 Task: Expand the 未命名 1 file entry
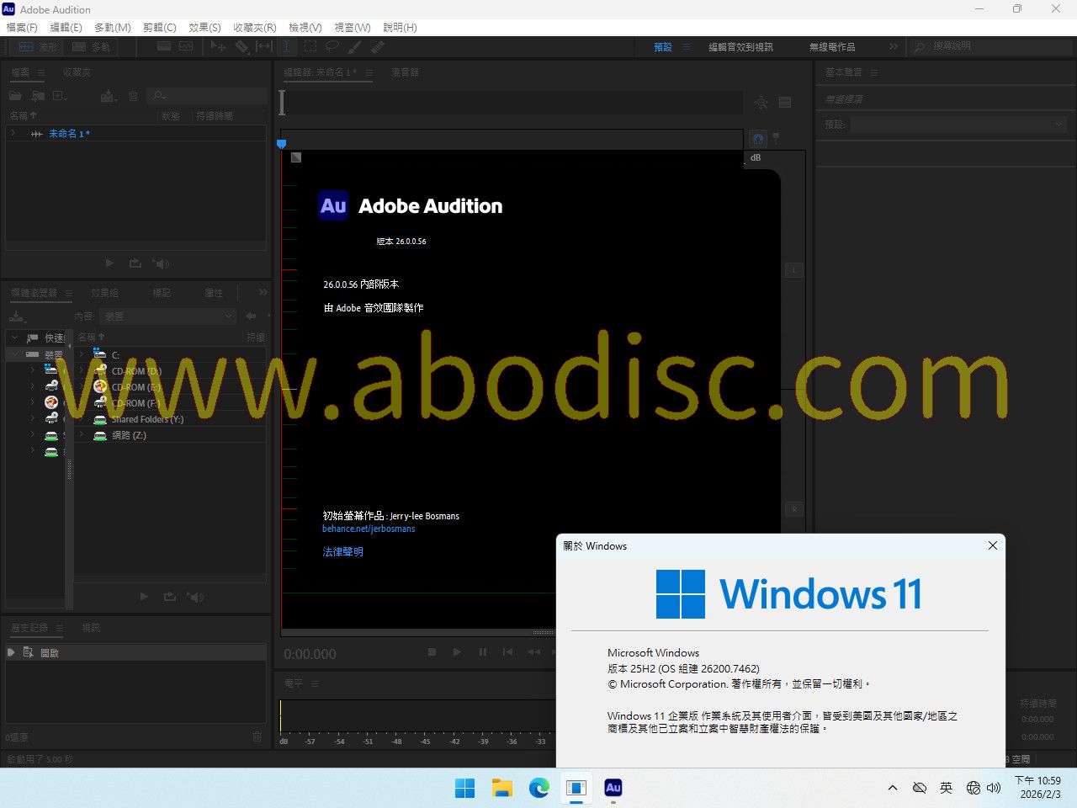(x=13, y=133)
